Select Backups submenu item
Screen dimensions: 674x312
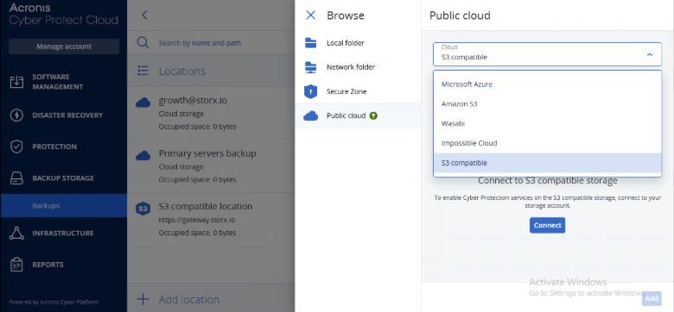(x=64, y=206)
